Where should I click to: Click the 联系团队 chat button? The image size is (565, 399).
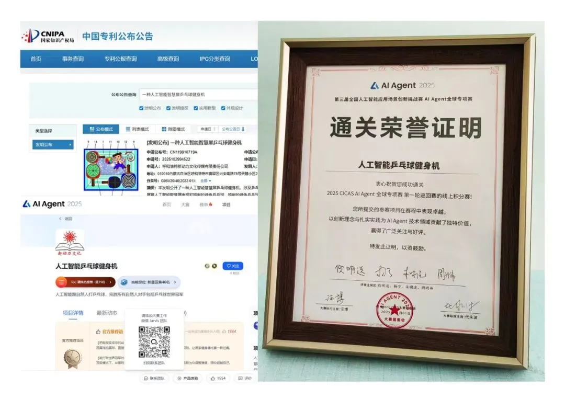point(154,379)
